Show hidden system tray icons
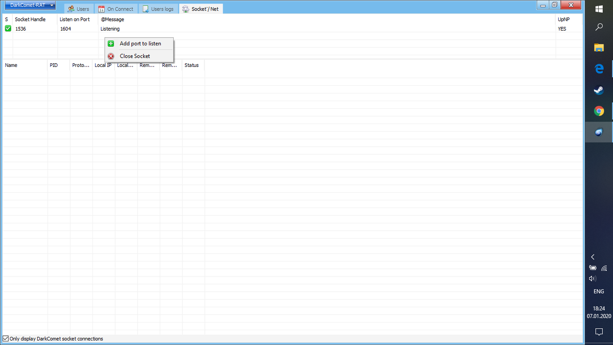This screenshot has height=345, width=613. pos(593,257)
